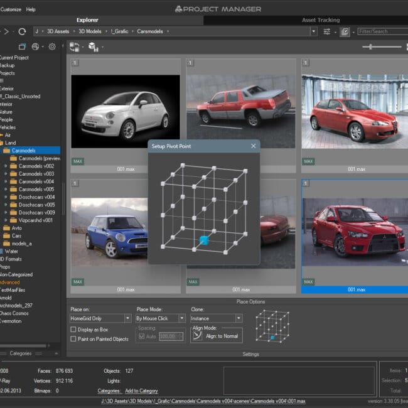Screen dimensions: 408x408
Task: Click the pivot point cube preview icon
Action: click(x=272, y=326)
